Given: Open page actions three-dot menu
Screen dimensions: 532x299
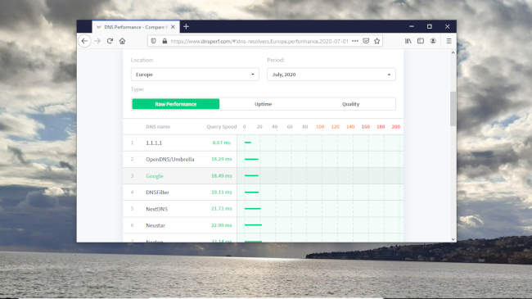Looking at the screenshot, I should coord(355,41).
